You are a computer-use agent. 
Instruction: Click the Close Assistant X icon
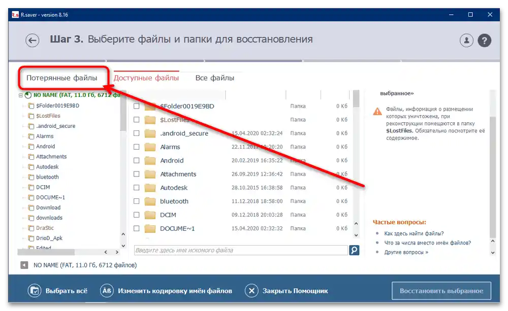coord(251,291)
